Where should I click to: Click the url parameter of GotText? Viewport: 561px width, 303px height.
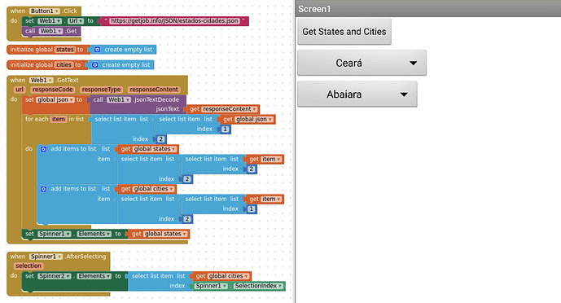click(20, 90)
